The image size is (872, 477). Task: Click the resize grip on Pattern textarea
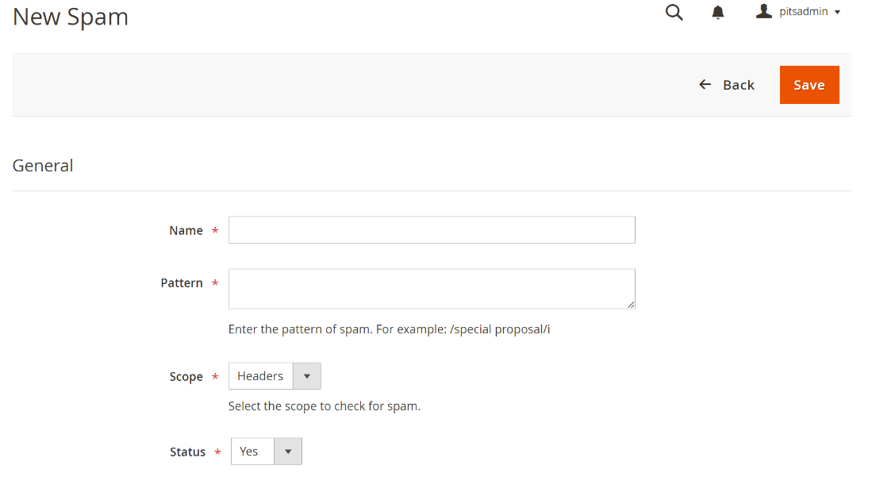coord(630,303)
